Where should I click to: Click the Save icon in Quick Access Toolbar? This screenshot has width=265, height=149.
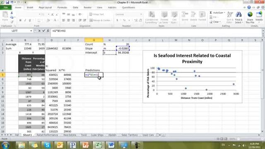(7, 2)
